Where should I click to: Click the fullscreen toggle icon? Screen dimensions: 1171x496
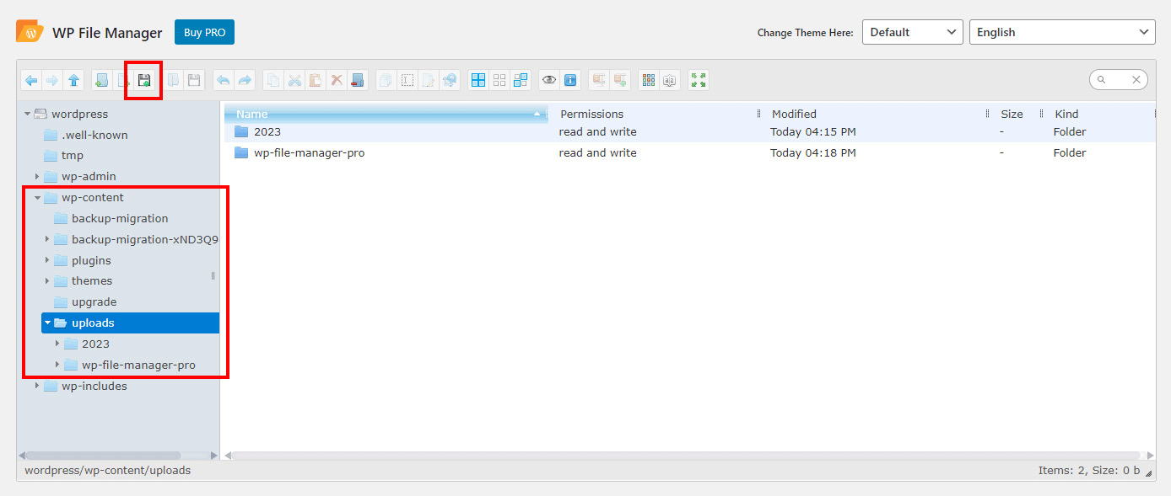click(x=698, y=79)
